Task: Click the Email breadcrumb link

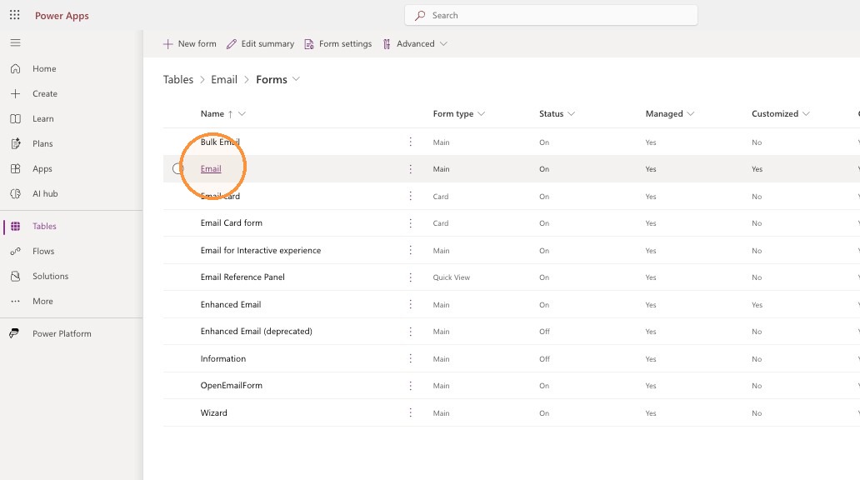Action: [x=224, y=79]
